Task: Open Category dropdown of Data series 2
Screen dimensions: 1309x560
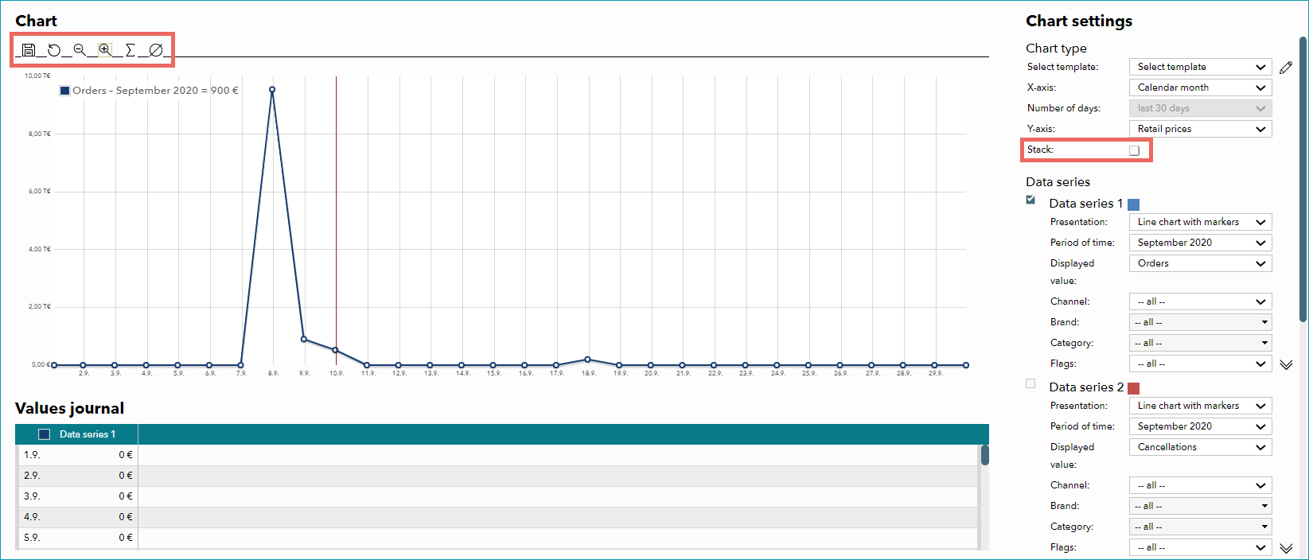Action: pos(1200,527)
